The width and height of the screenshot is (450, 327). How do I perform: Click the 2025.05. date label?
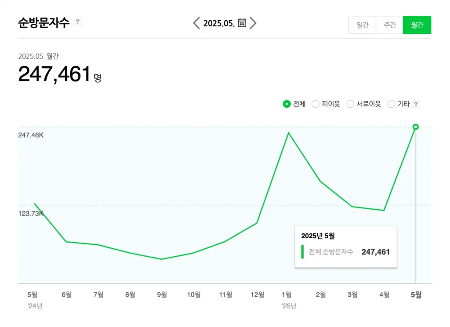[x=219, y=23]
